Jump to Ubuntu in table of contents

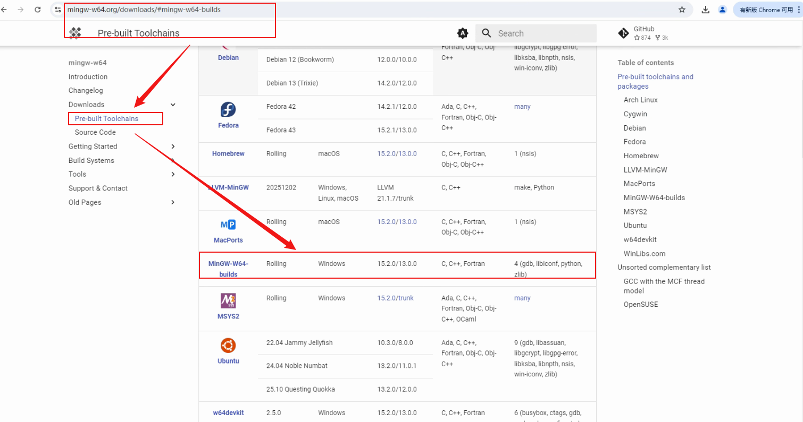[635, 226]
